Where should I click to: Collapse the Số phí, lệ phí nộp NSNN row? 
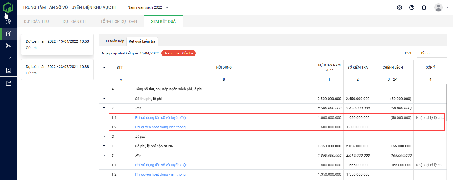pyautogui.click(x=104, y=146)
